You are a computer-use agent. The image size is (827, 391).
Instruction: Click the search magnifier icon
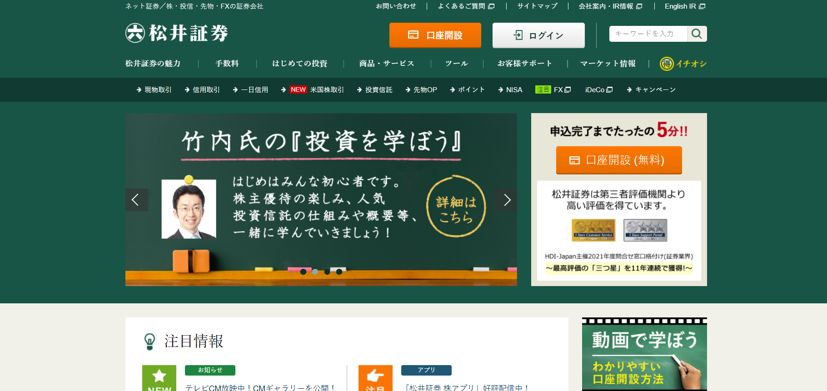pyautogui.click(x=697, y=34)
